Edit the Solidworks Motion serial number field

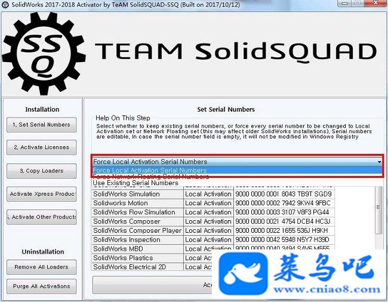pyautogui.click(x=284, y=204)
